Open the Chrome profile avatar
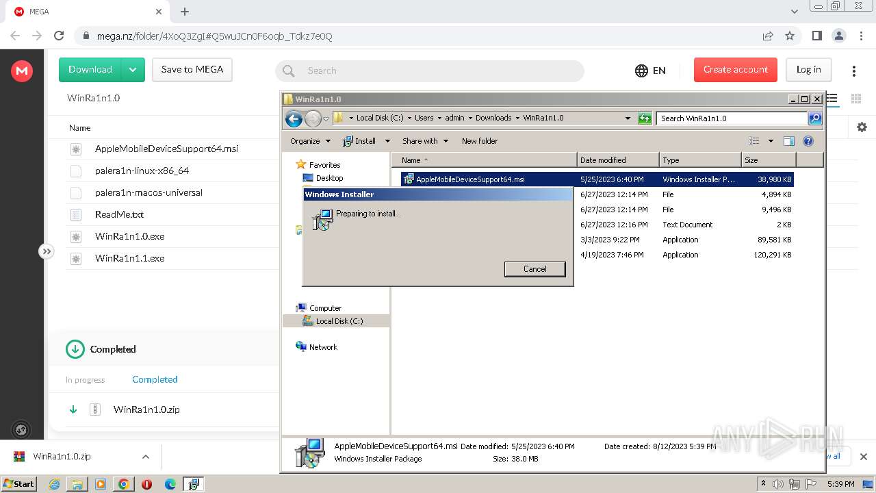Viewport: 876px width, 493px height. click(x=838, y=36)
